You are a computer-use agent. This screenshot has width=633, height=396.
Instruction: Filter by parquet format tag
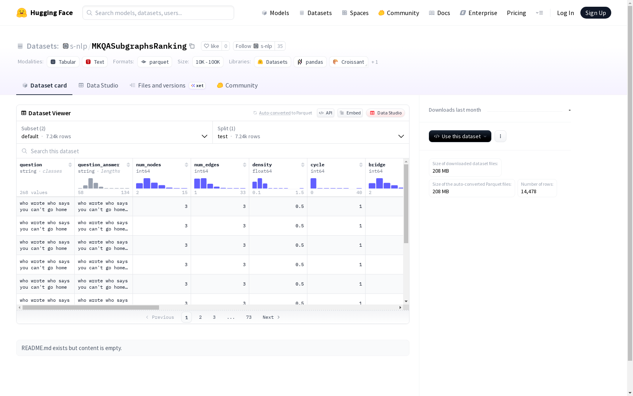tap(155, 62)
